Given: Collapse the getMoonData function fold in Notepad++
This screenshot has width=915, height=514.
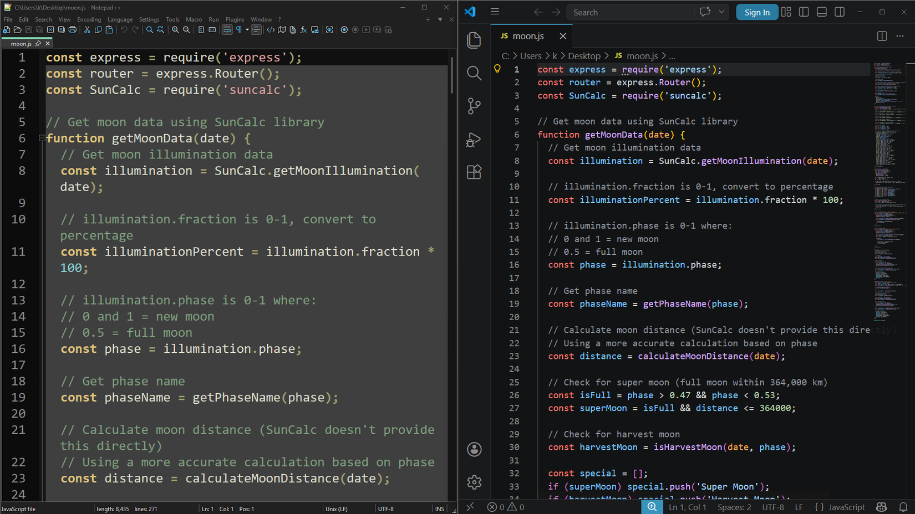Looking at the screenshot, I should pyautogui.click(x=42, y=138).
